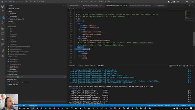
Task: Open launch profile dropdown next to powershell
Action: tap(182, 66)
